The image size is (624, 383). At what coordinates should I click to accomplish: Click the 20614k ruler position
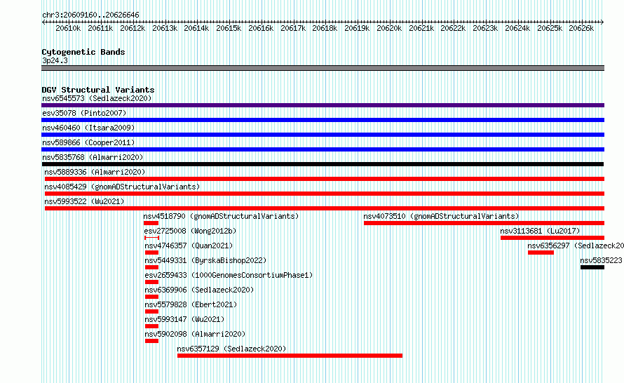tap(196, 28)
